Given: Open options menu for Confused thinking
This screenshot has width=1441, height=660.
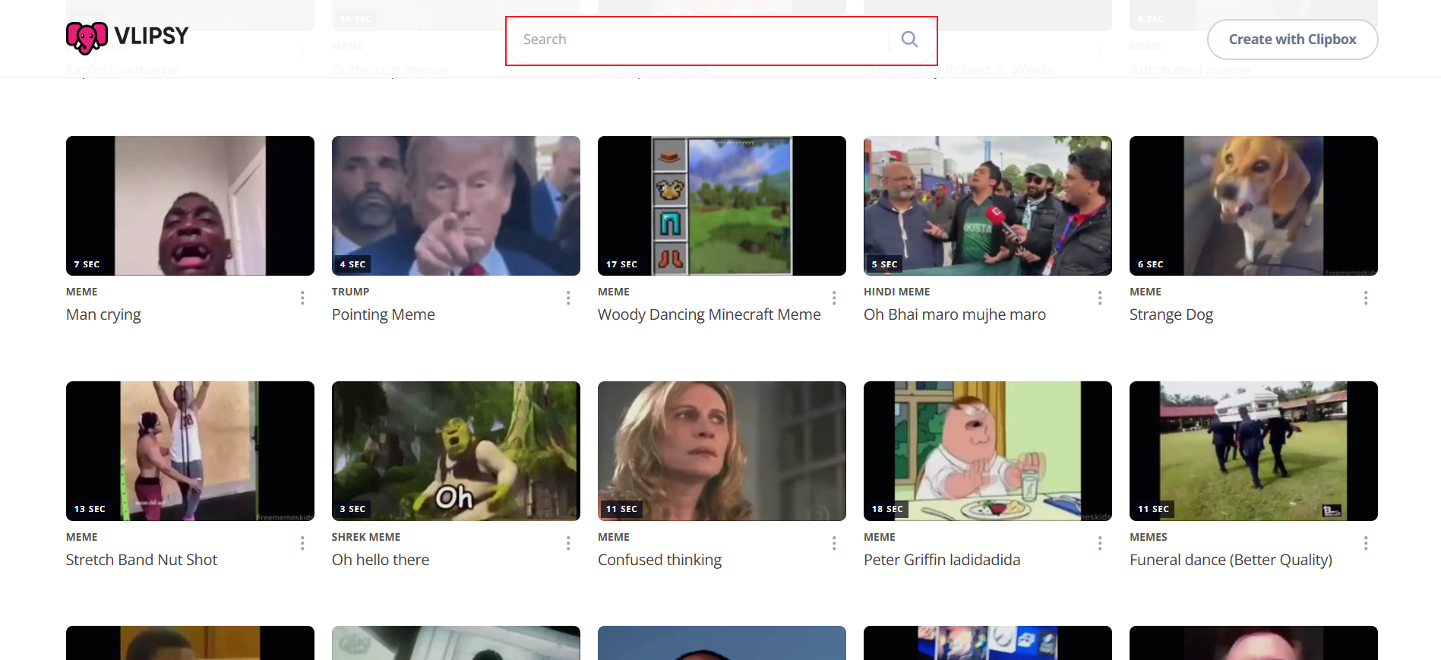Looking at the screenshot, I should [x=834, y=543].
